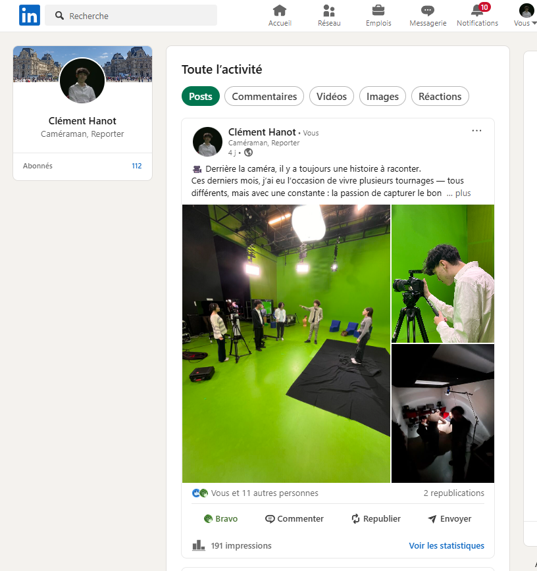The height and width of the screenshot is (571, 537).
Task: Open the Vous profile dropdown
Action: 526,16
